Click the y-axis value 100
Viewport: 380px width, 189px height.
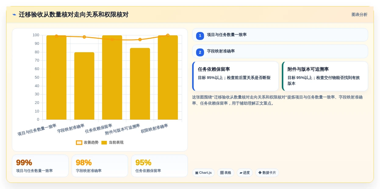click(36, 35)
